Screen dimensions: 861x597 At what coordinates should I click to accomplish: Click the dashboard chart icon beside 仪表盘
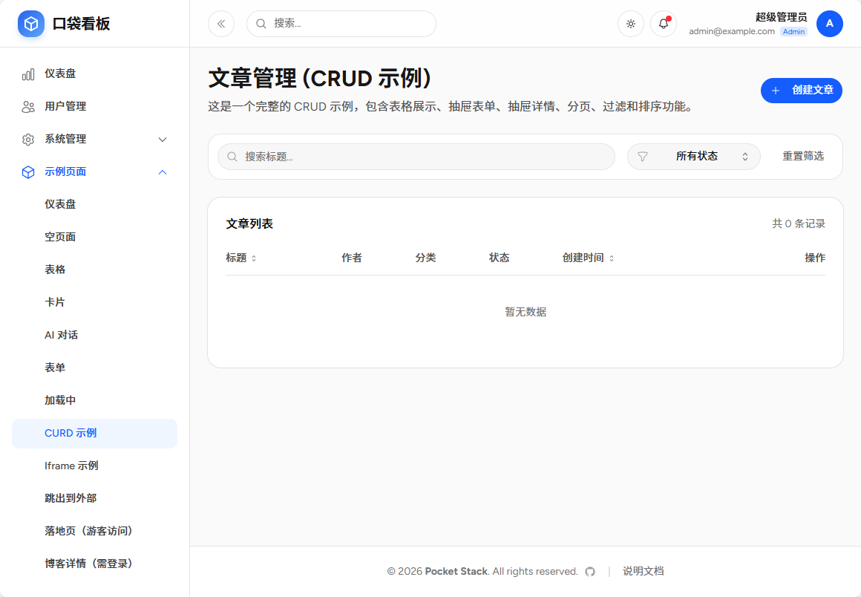click(27, 74)
